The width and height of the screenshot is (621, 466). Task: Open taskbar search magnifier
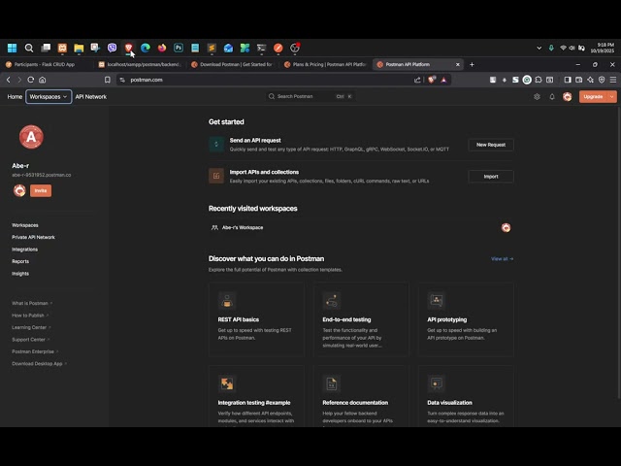tap(29, 48)
